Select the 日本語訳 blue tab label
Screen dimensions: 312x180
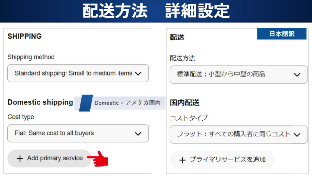[x=282, y=34]
